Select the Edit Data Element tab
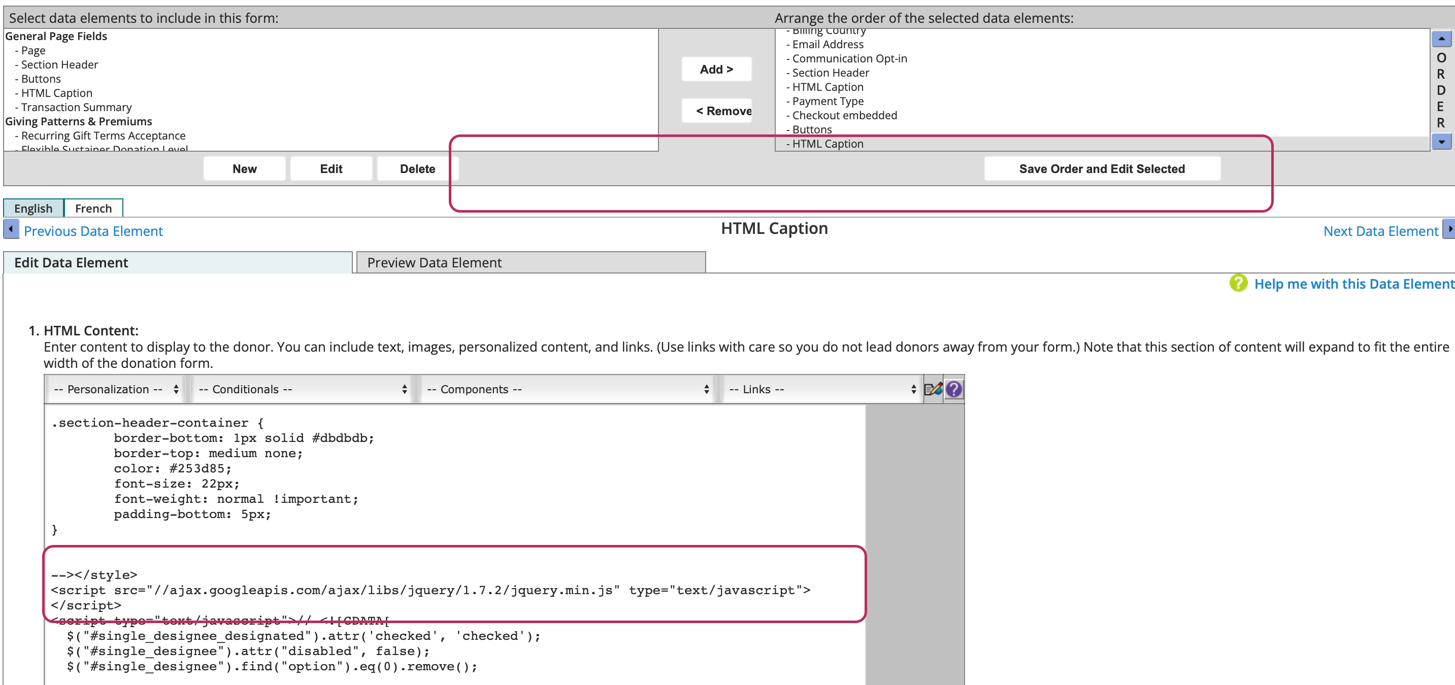Image resolution: width=1455 pixels, height=685 pixels. point(178,263)
